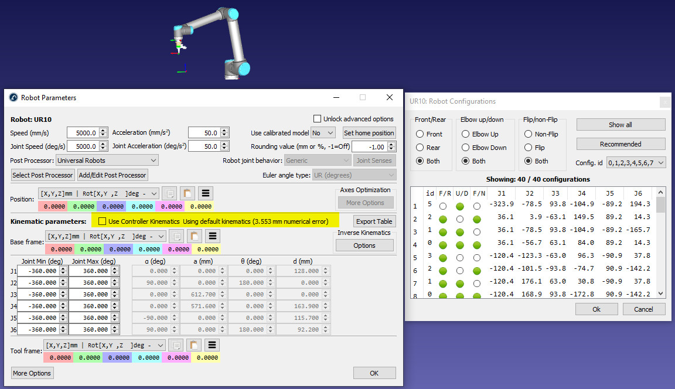Open the hamburger menu icon beside Position
The height and width of the screenshot is (389, 675).
[x=205, y=193]
